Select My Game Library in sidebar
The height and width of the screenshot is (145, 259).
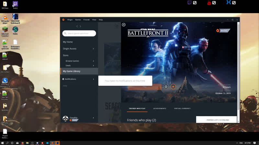pyautogui.click(x=79, y=71)
